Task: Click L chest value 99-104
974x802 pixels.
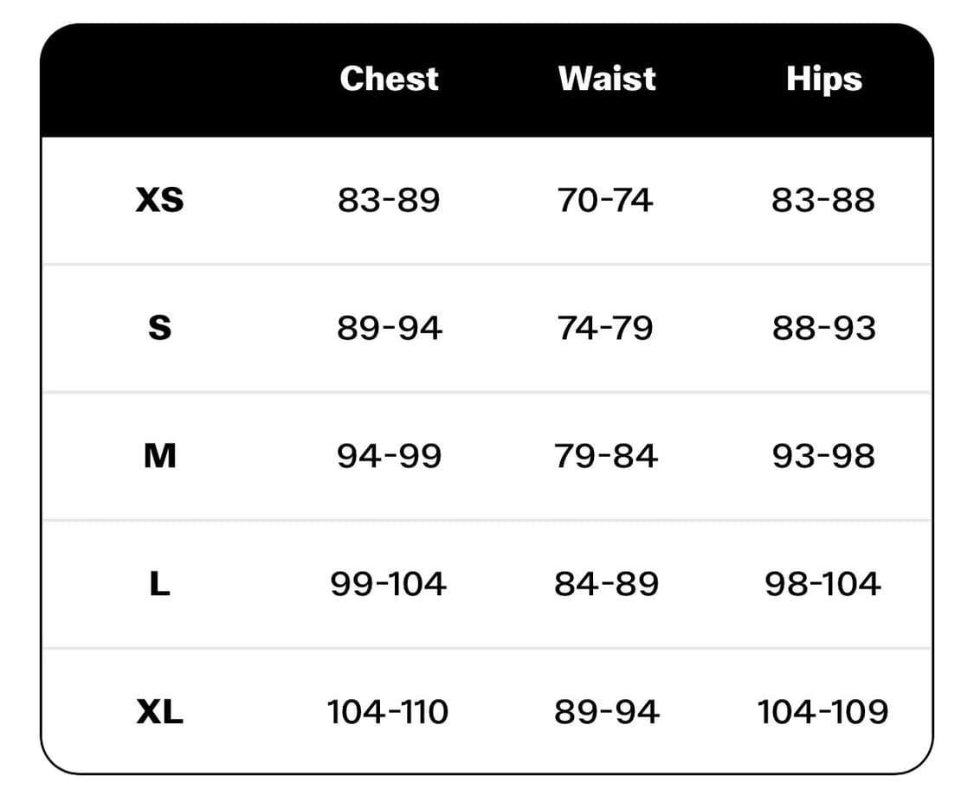Action: tap(389, 584)
